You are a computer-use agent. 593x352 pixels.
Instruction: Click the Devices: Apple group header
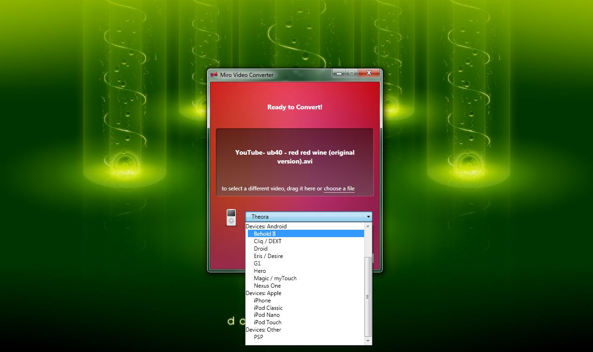click(x=263, y=293)
